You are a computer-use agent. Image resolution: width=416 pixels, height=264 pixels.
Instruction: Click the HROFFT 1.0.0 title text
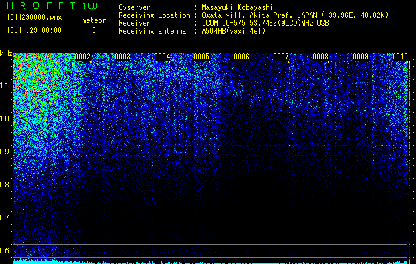point(52,5)
